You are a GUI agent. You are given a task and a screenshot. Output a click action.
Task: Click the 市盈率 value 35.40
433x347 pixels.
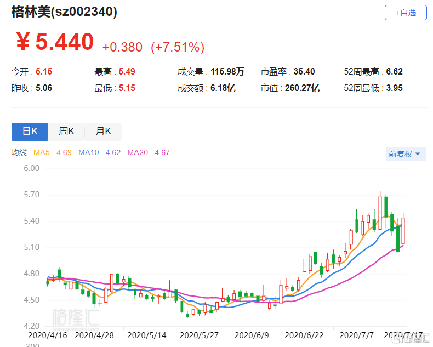304,72
